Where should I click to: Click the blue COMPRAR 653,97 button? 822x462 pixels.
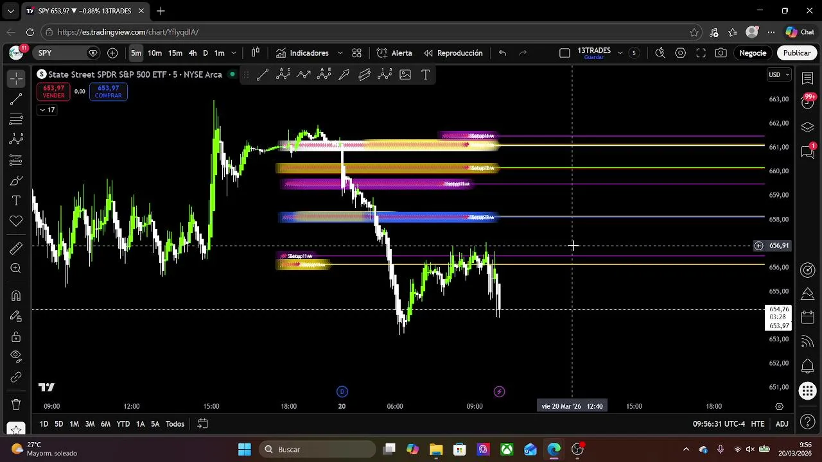[108, 92]
